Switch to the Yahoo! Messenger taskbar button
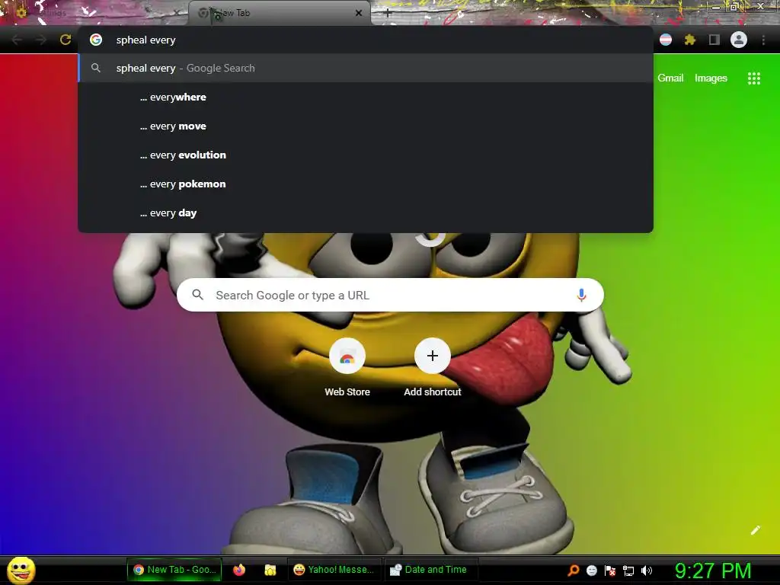780x585 pixels. 334,570
